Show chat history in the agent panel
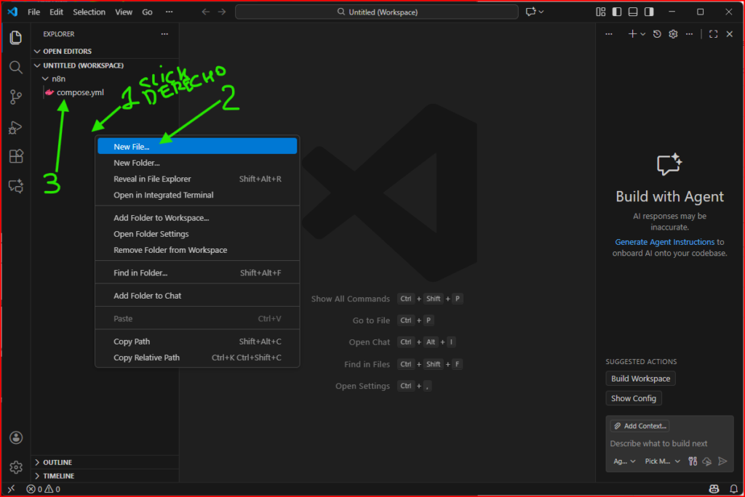The width and height of the screenshot is (745, 497). point(657,34)
